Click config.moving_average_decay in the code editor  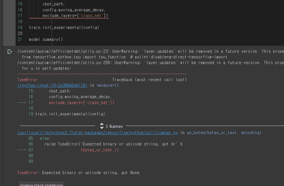(x=74, y=10)
